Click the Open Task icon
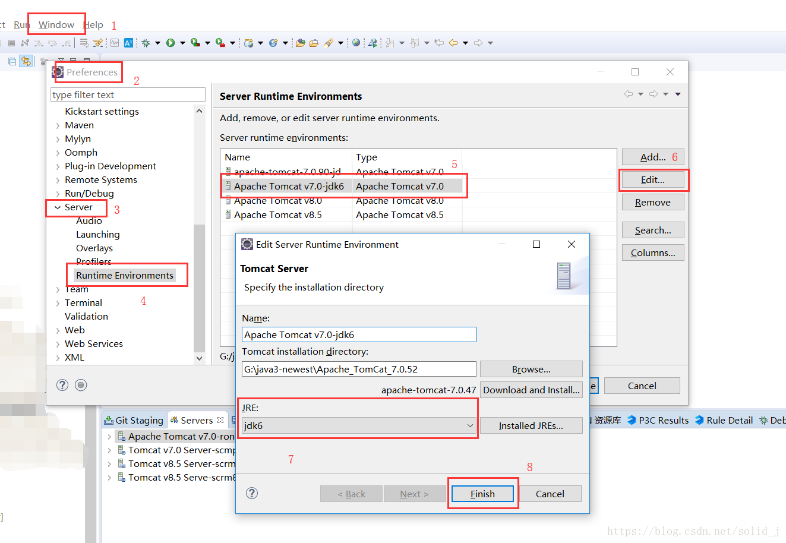 point(314,43)
